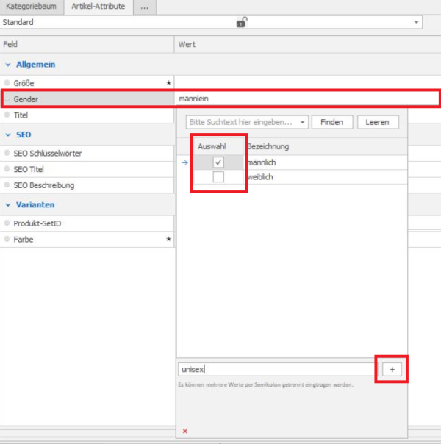Collapse the SEO section

[8, 135]
